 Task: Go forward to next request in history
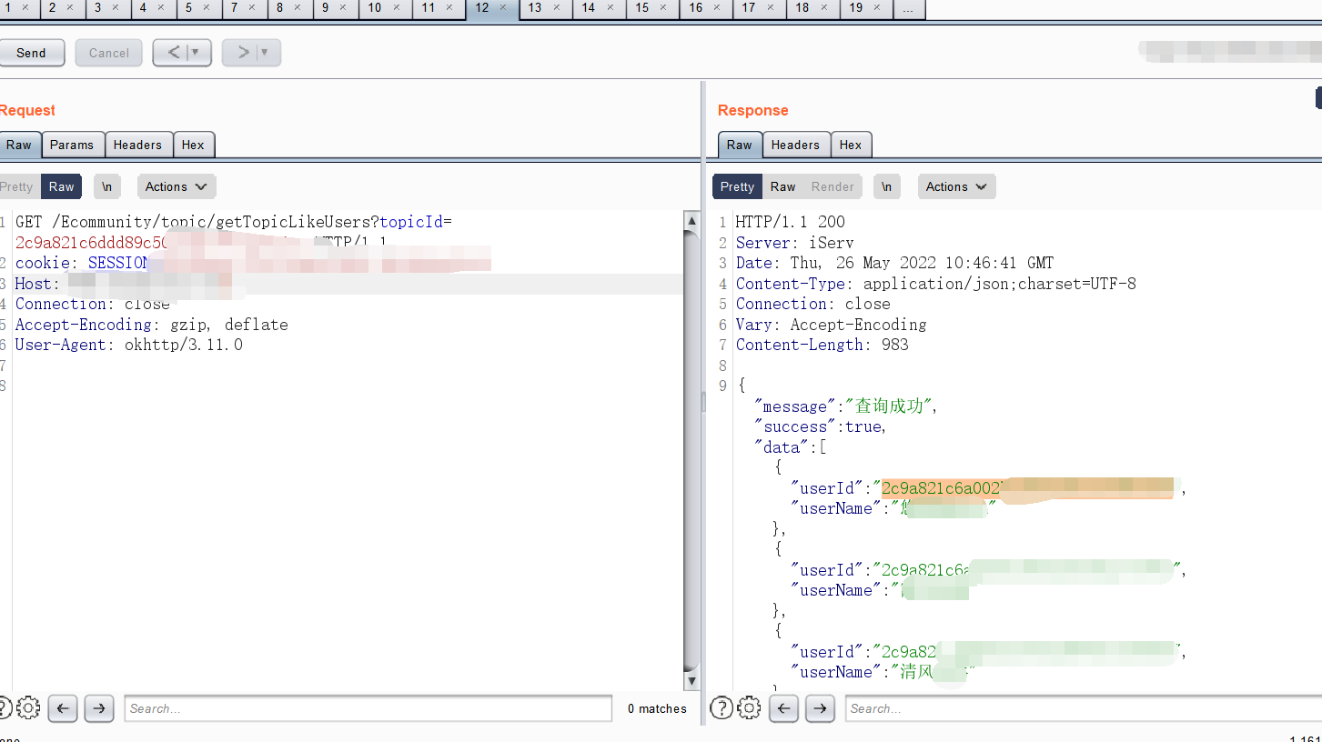click(x=241, y=53)
